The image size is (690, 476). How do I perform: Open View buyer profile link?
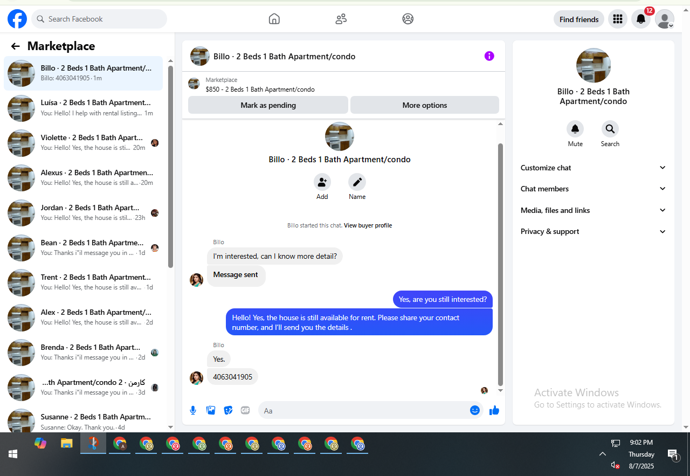(x=368, y=225)
